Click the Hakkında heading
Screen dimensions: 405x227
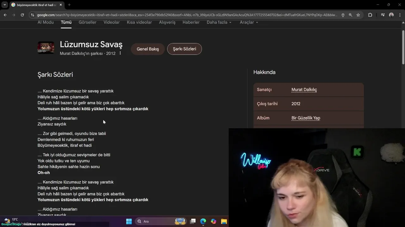[265, 72]
